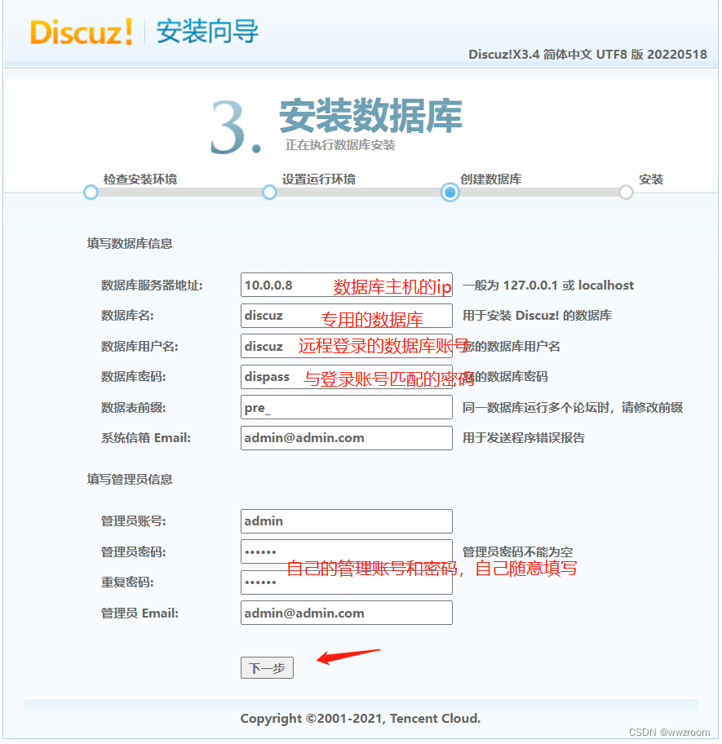Click the 正在执行数据库安装 subtitle

point(340,145)
